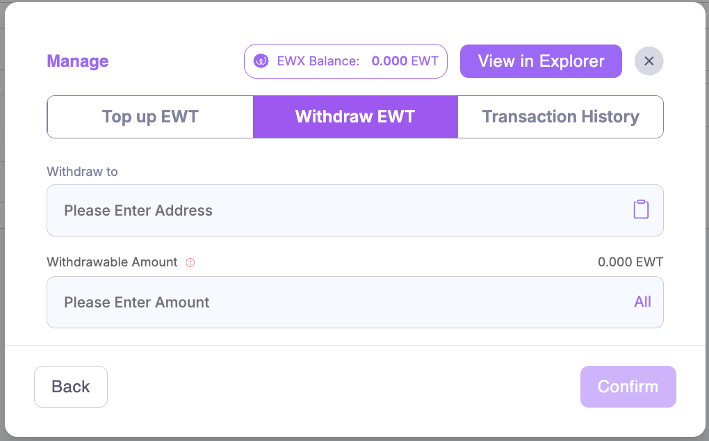Click the info icon beside Withdrawable Amount

coord(190,262)
